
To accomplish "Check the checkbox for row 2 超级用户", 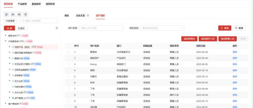I will [x=69, y=58].
